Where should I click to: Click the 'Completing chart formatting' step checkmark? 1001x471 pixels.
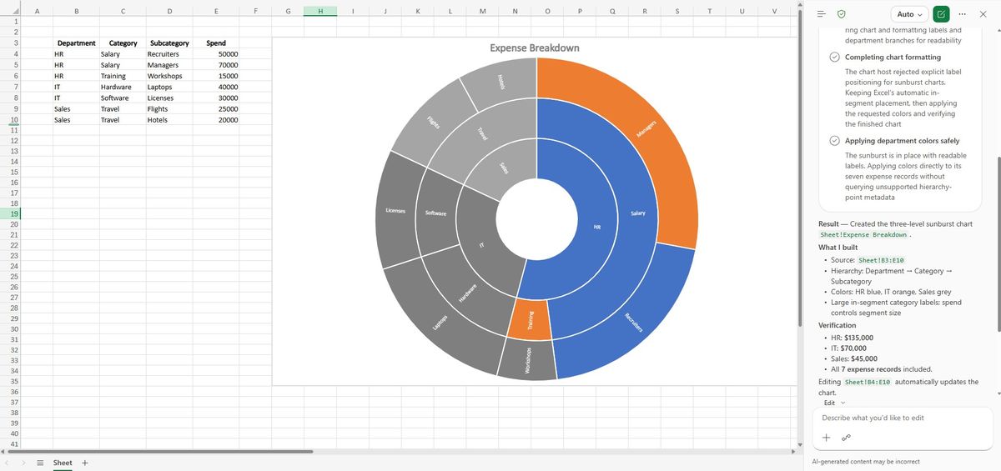834,57
